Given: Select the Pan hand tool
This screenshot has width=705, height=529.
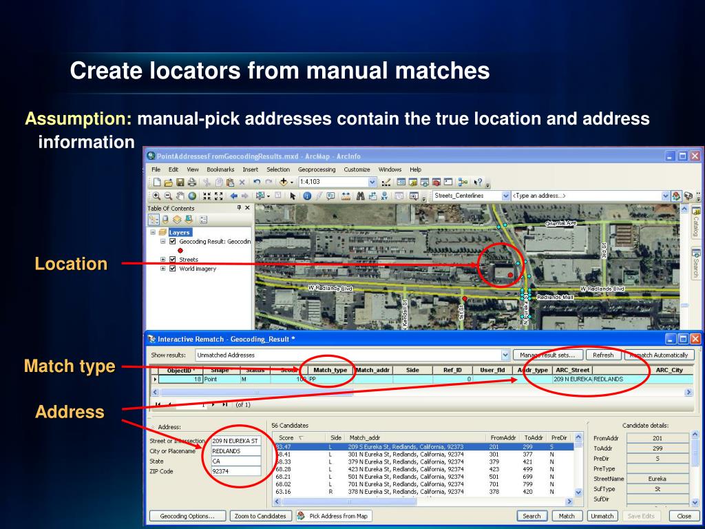Looking at the screenshot, I should point(180,196).
